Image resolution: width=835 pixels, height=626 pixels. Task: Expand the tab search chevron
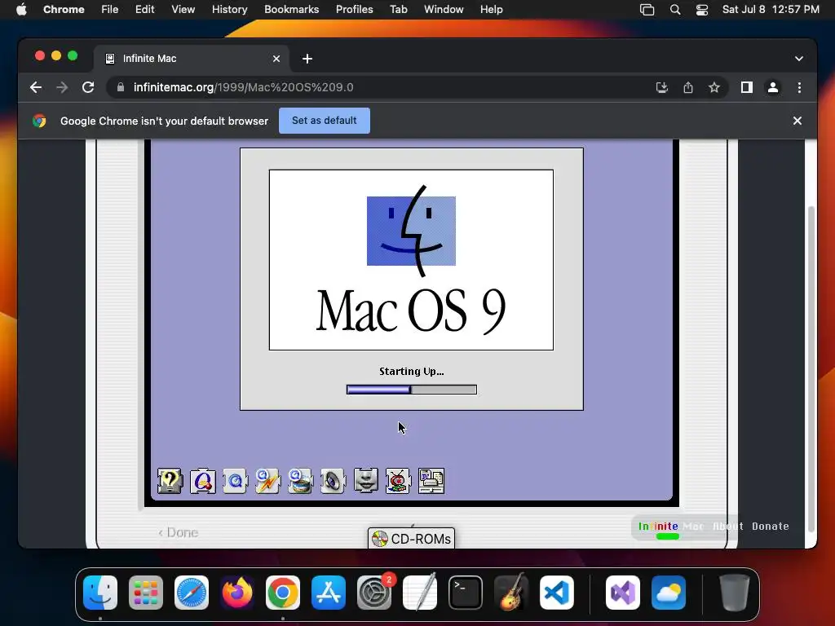799,59
